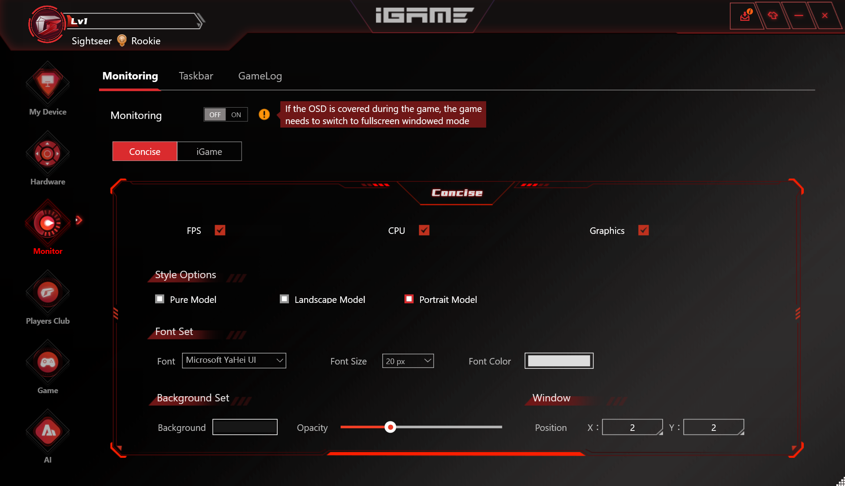Select the iGame OSD style button
845x486 pixels.
click(209, 151)
